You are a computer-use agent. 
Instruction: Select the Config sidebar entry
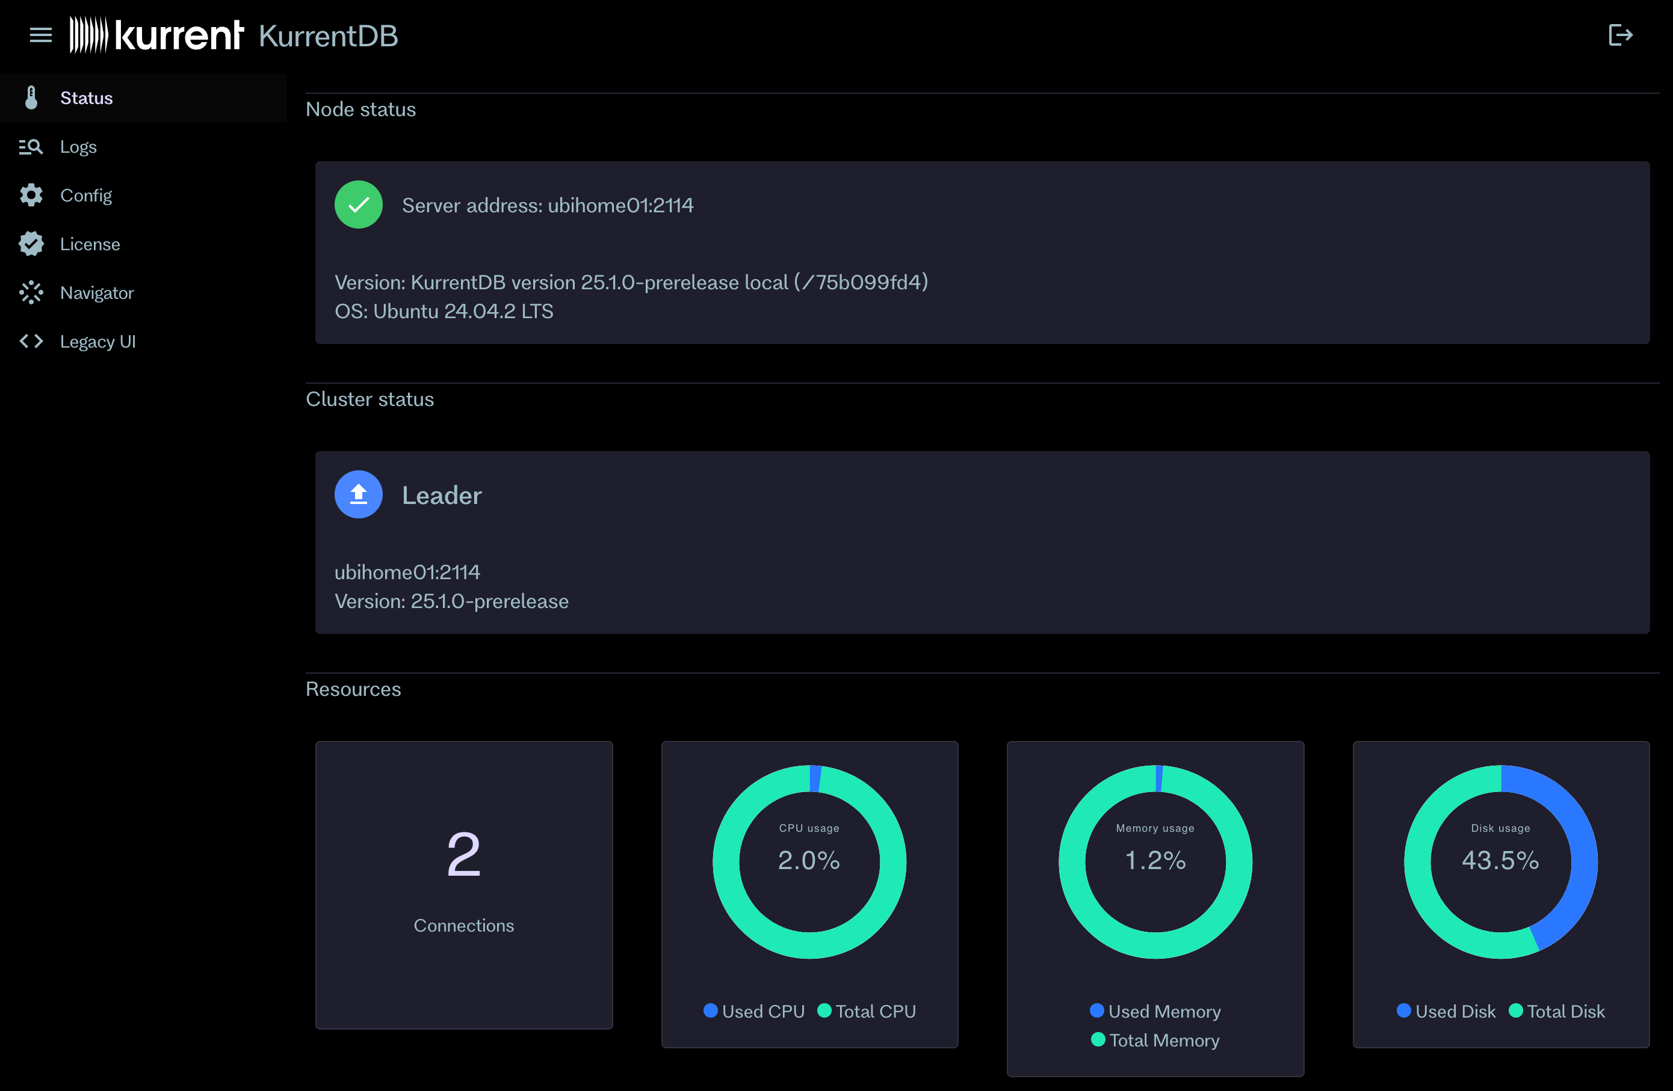pos(86,195)
